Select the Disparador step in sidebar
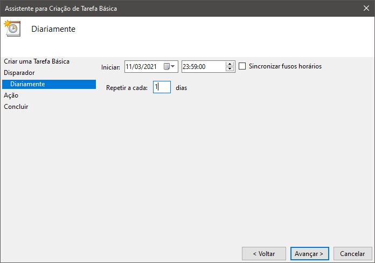 (x=19, y=72)
